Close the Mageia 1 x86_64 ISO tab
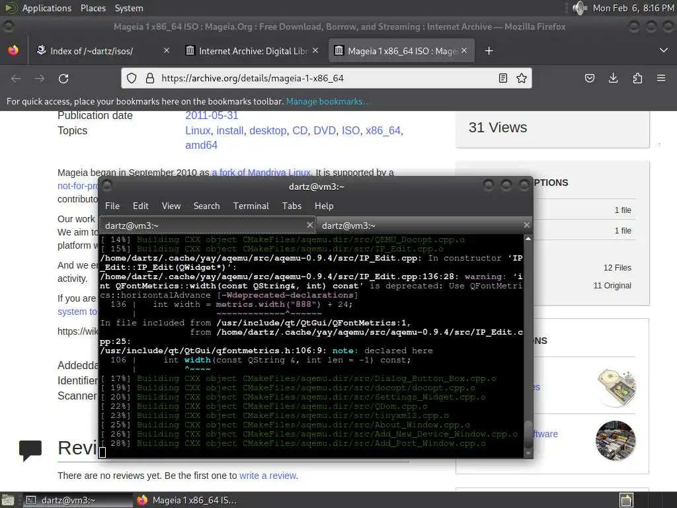 tap(464, 50)
